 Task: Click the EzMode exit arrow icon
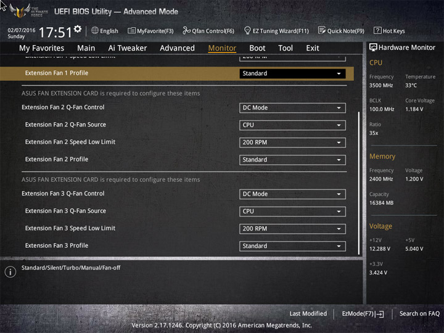click(380, 314)
